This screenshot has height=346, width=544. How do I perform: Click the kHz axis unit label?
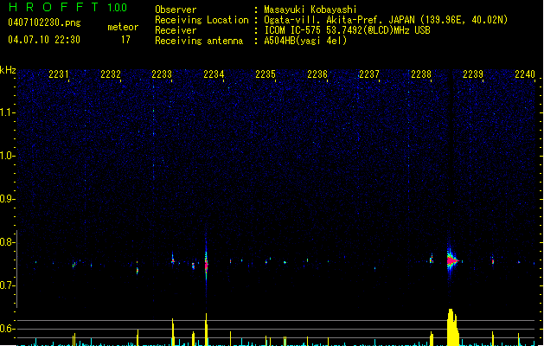pyautogui.click(x=8, y=70)
